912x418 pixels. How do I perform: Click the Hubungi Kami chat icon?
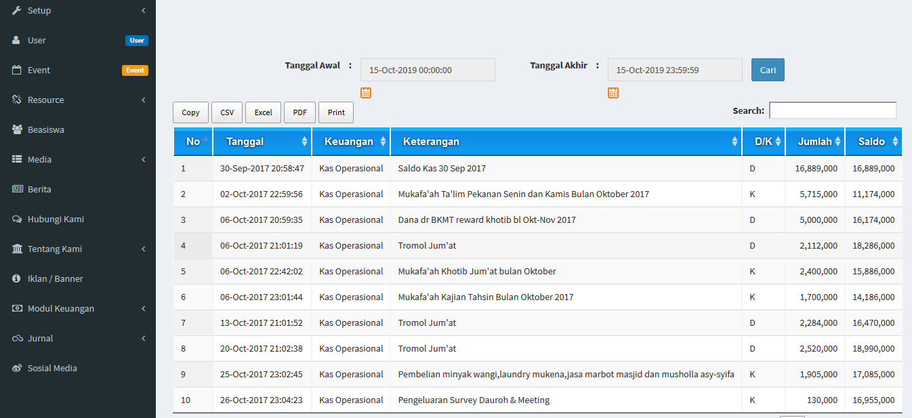(x=18, y=219)
